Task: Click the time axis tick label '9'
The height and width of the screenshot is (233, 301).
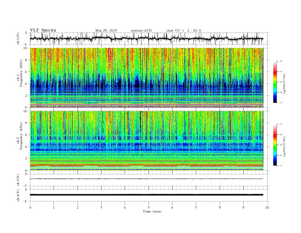Action: 243,207
